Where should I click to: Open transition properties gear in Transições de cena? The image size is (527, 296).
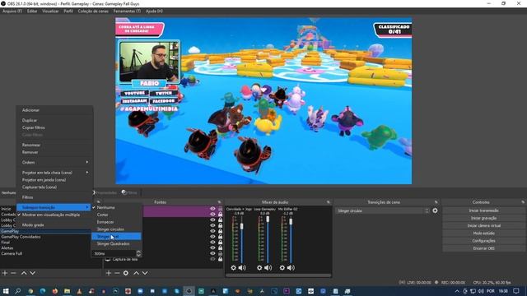click(436, 210)
